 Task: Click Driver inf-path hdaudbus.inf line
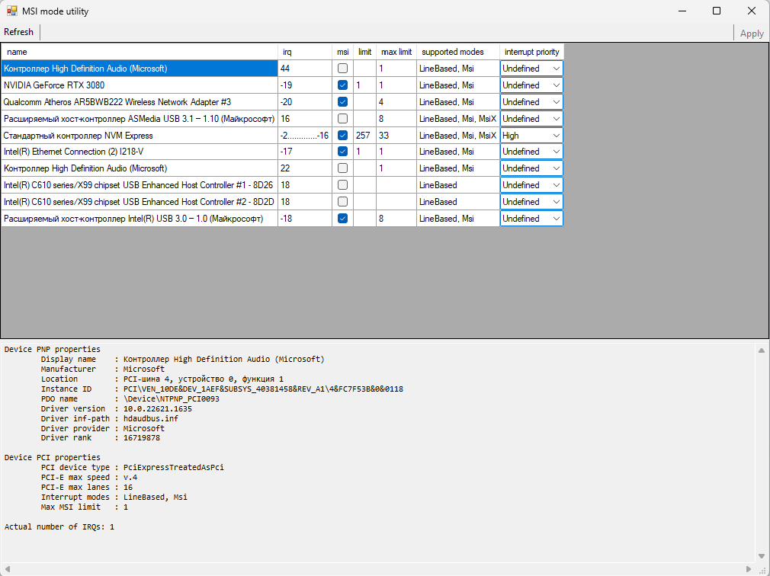[x=110, y=418]
